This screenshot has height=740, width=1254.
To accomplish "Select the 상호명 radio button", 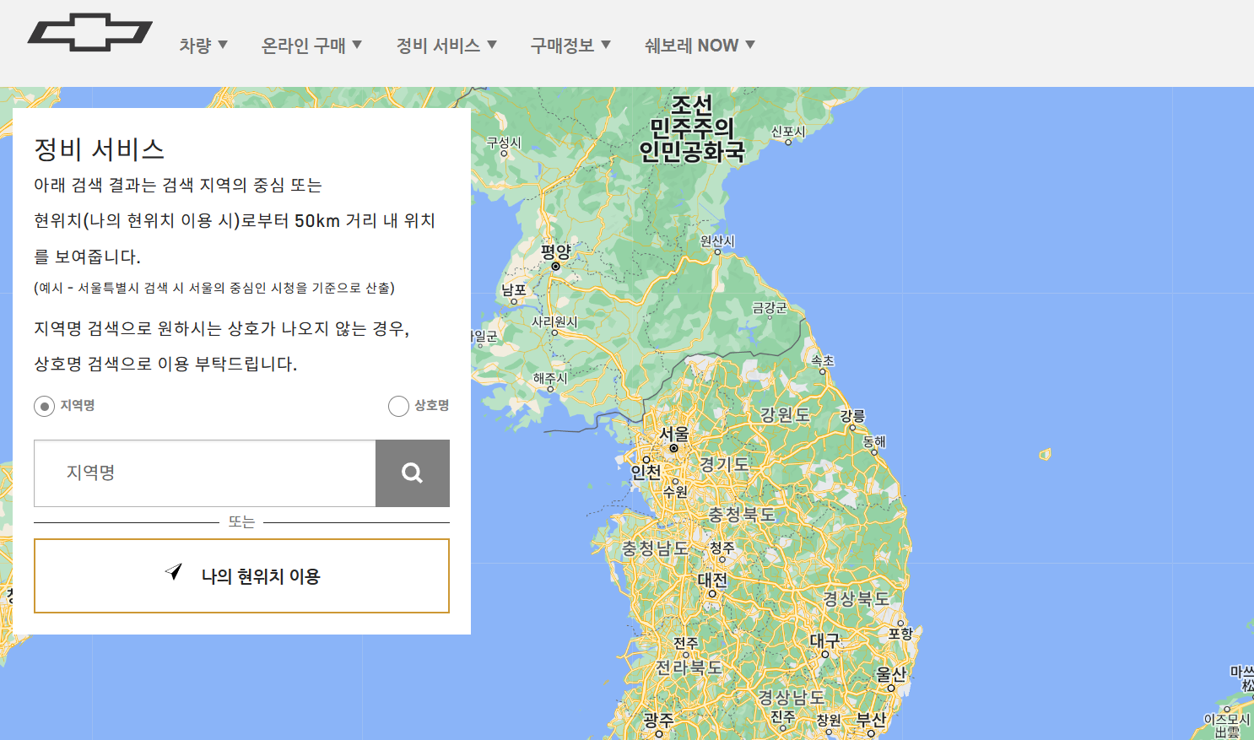I will (x=398, y=406).
